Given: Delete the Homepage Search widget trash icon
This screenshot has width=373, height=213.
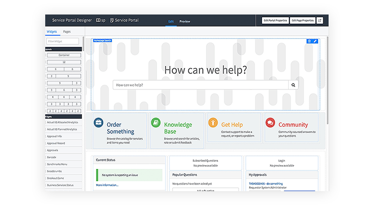Looking at the screenshot, I should tap(309, 41).
